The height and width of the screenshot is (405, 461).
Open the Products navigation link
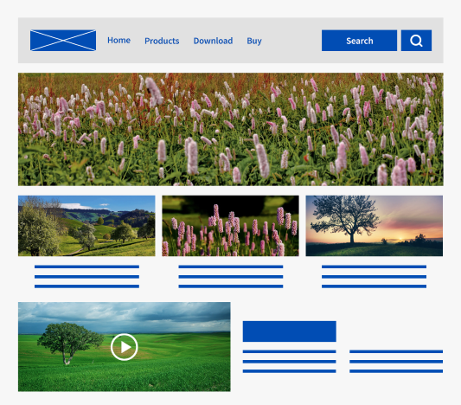coord(162,41)
